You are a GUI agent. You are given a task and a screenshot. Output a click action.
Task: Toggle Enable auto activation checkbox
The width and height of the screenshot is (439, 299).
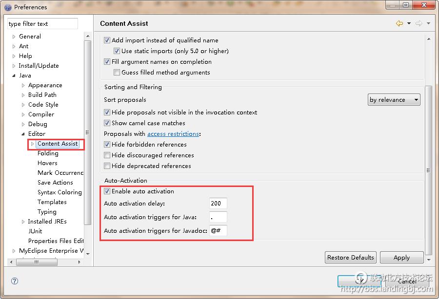[107, 191]
